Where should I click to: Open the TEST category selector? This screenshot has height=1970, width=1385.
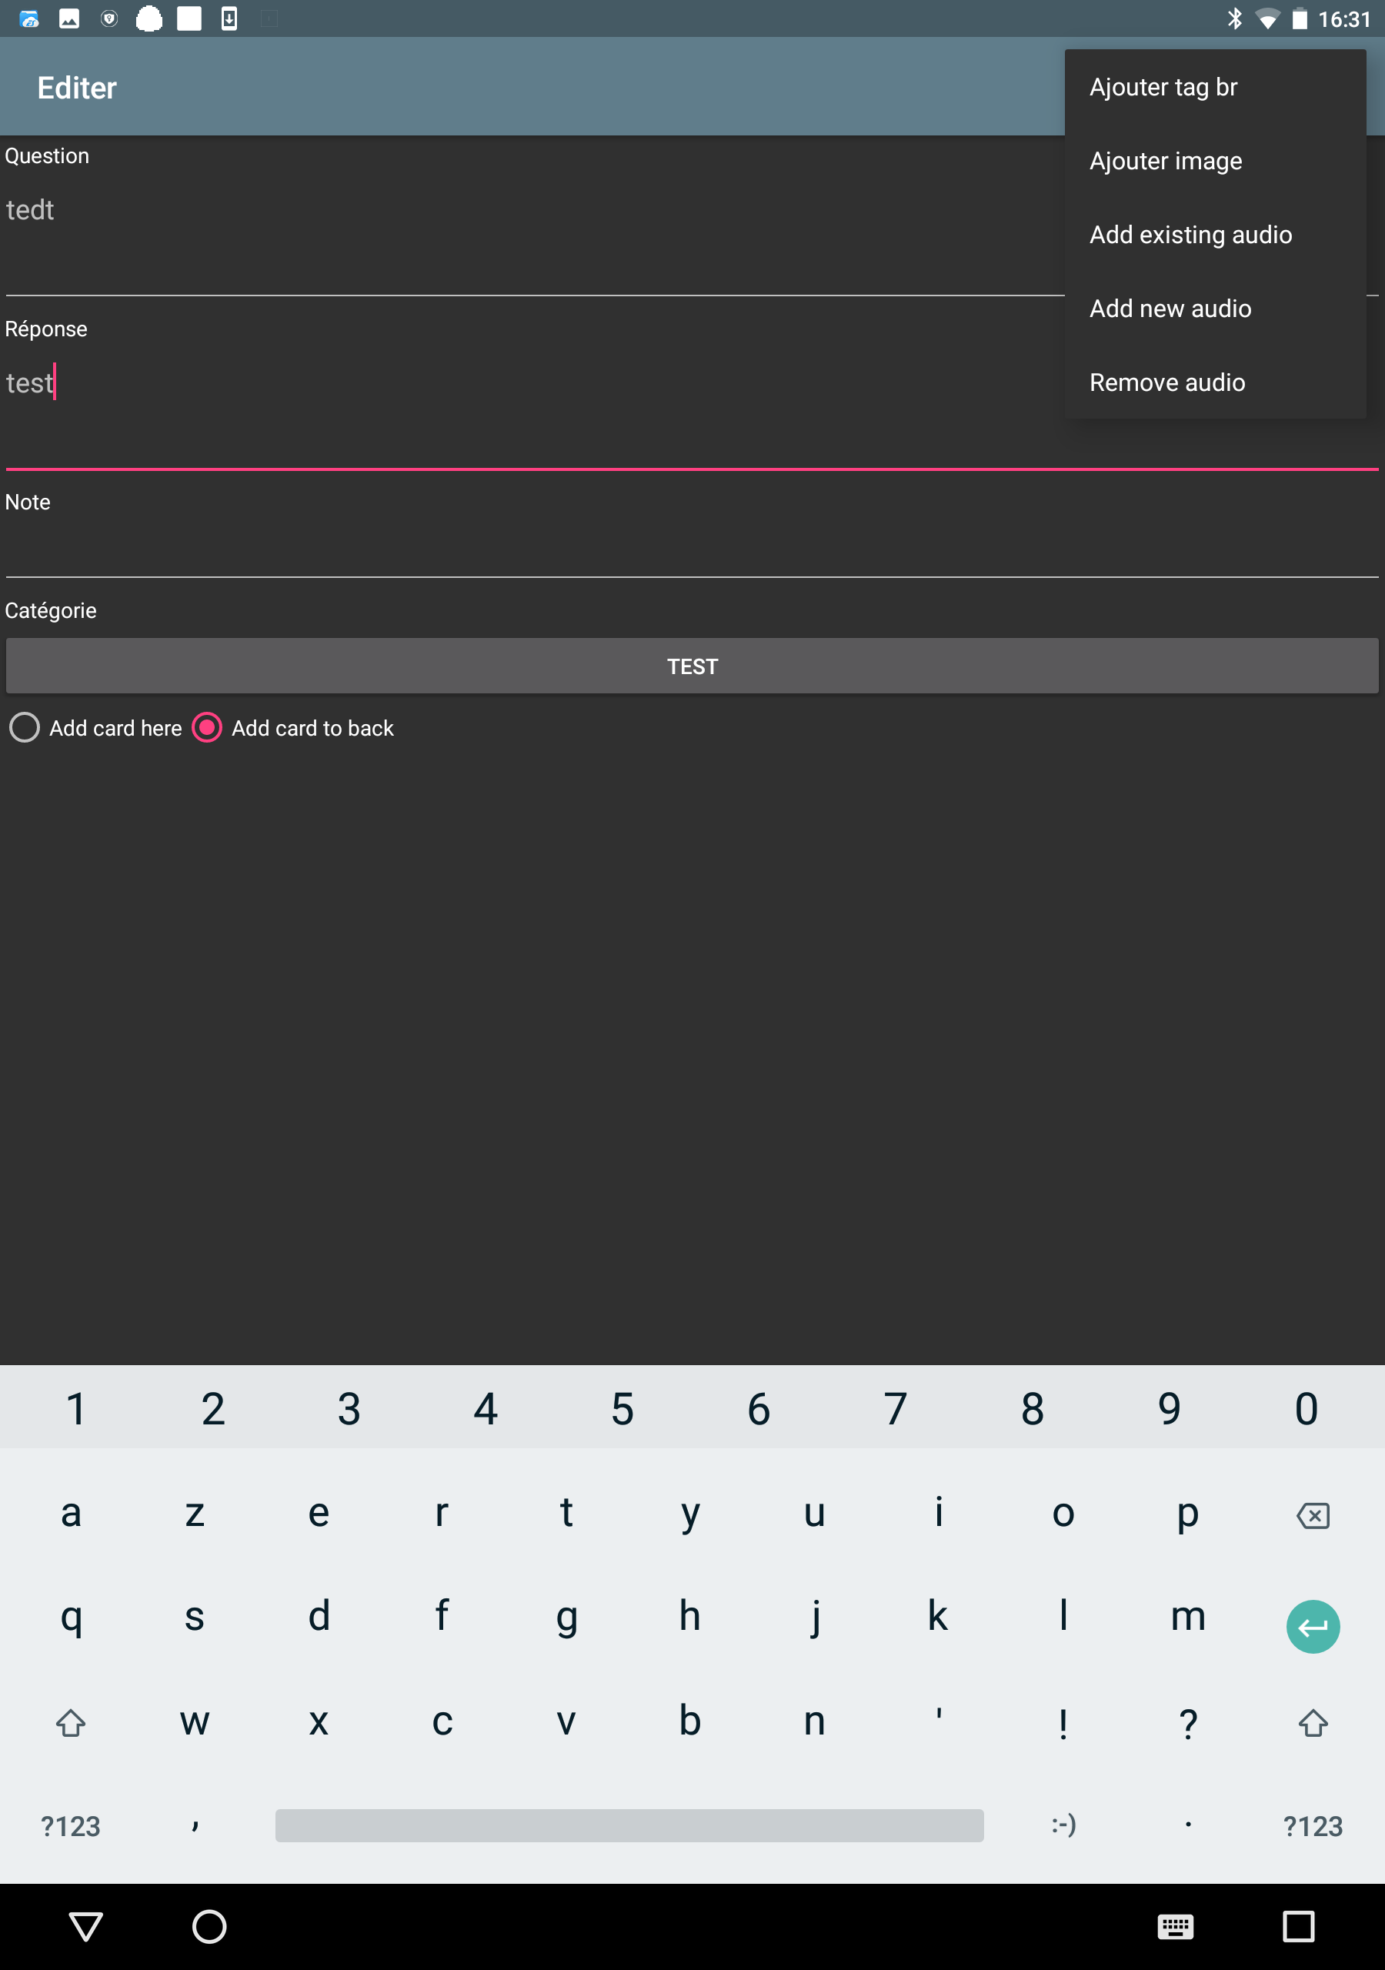coord(692,666)
